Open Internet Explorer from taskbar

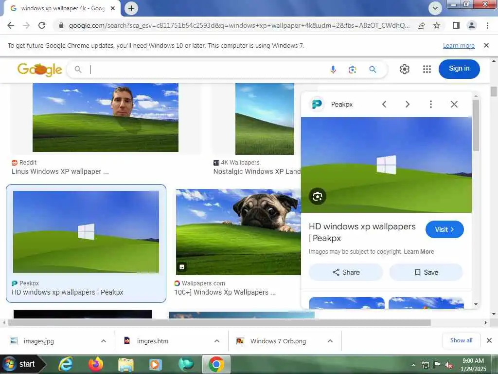click(66, 364)
